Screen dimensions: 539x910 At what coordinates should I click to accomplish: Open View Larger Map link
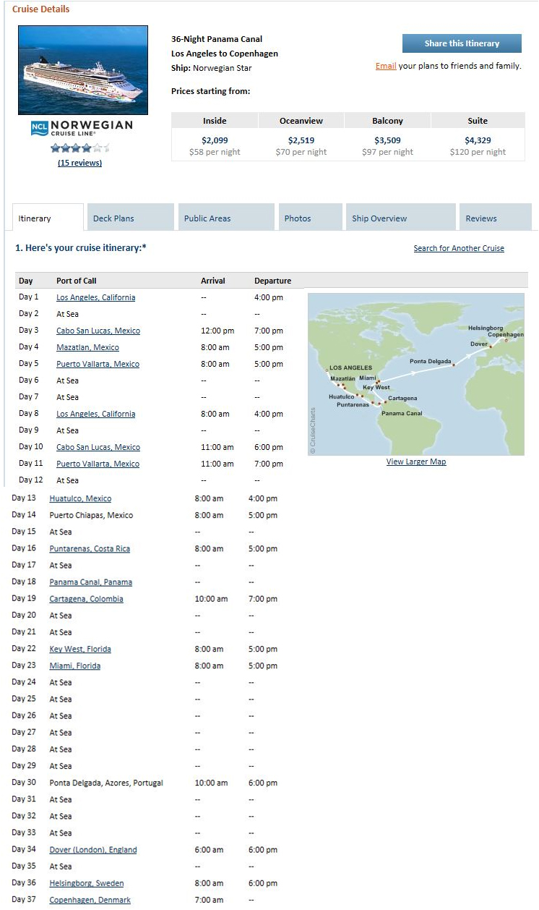click(x=416, y=462)
